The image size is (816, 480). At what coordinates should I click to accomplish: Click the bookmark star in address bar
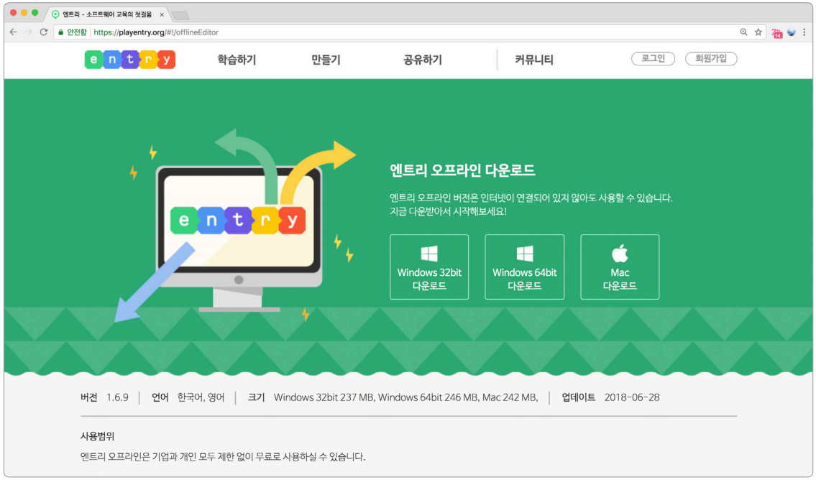tap(758, 32)
